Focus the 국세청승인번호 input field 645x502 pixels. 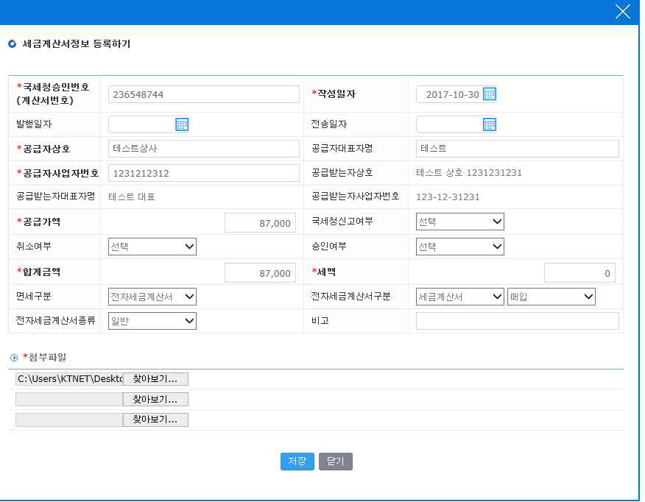pyautogui.click(x=204, y=94)
